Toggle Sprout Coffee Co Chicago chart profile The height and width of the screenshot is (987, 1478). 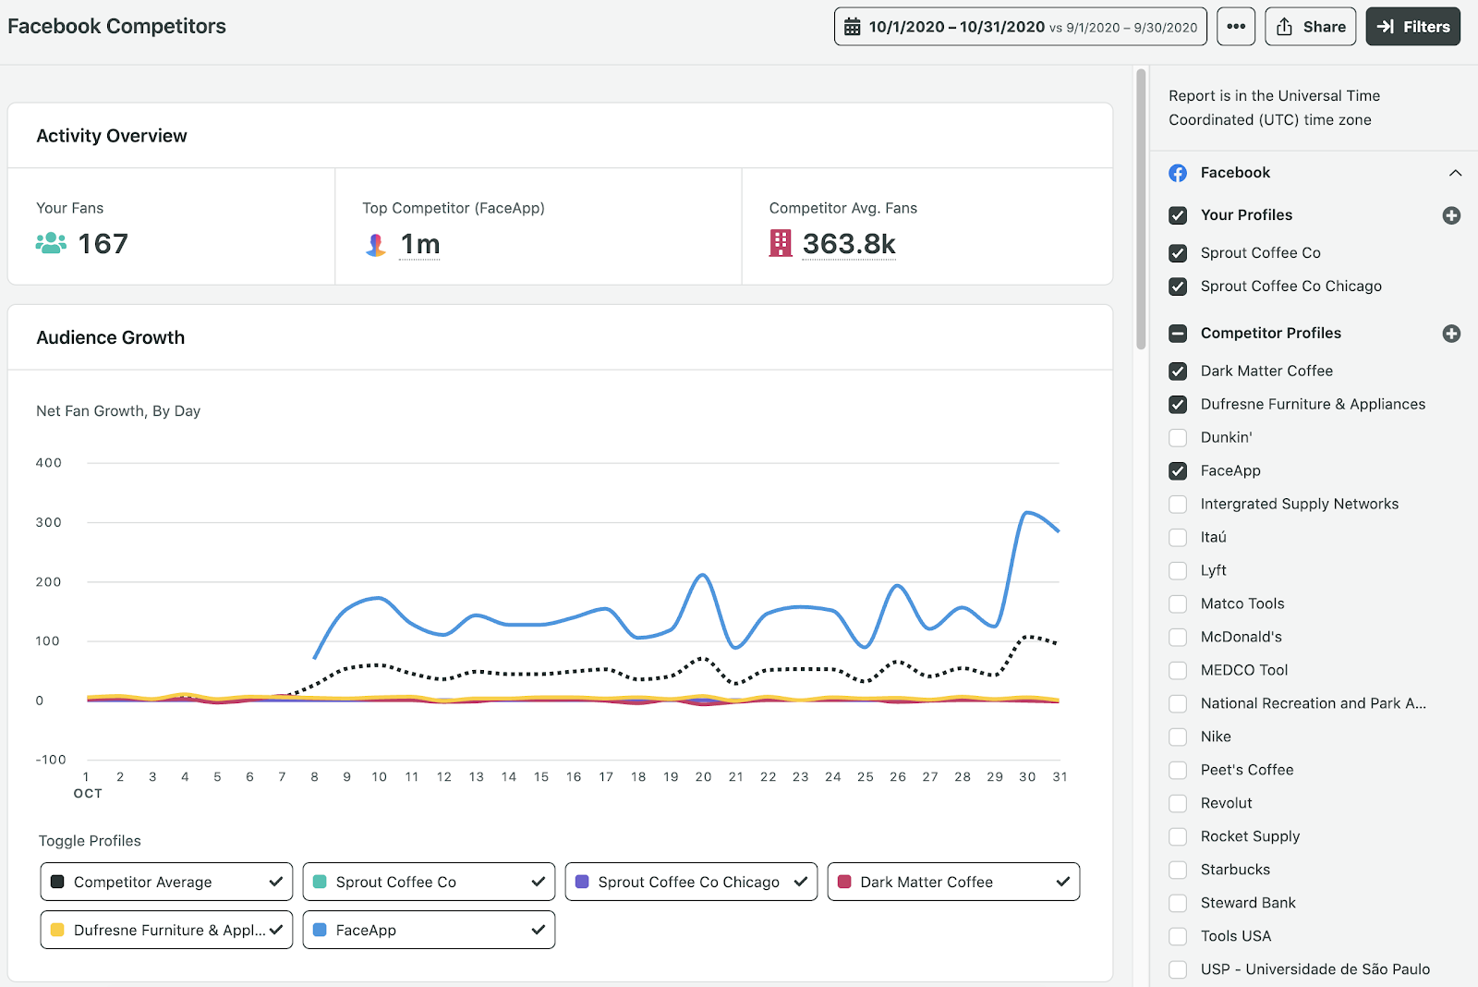point(691,882)
